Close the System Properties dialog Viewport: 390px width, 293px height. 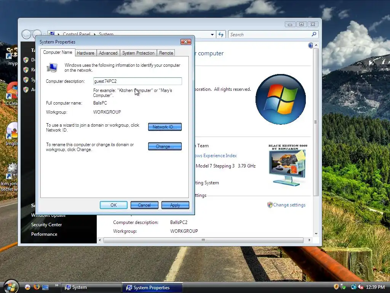[x=185, y=42]
